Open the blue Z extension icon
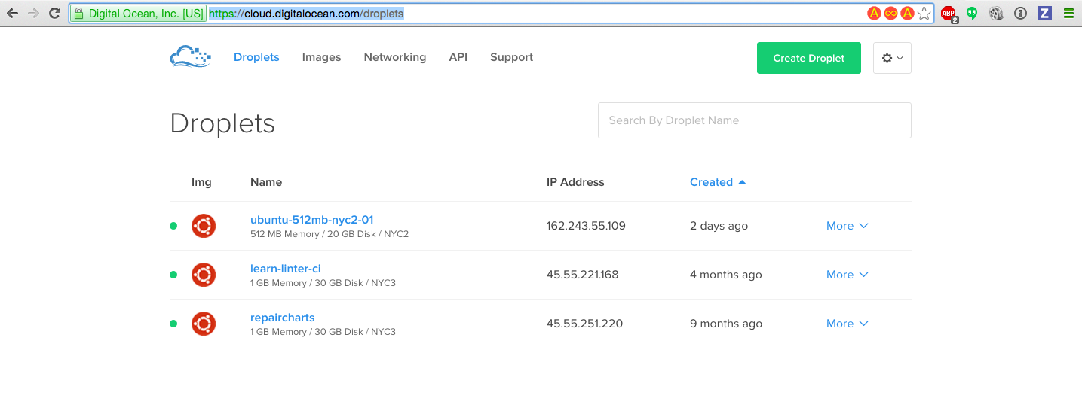1082x420 pixels. coord(1044,13)
